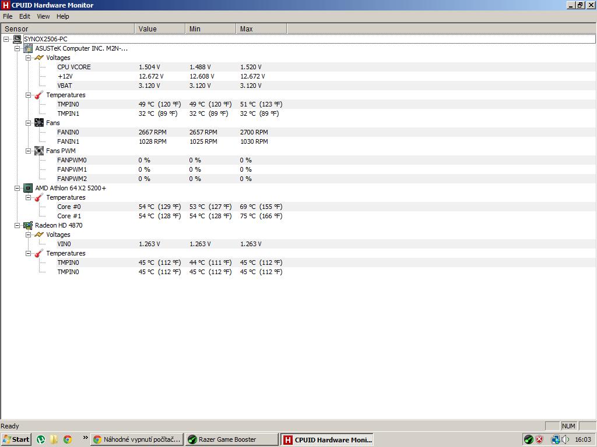The image size is (597, 447).
Task: Click the motherboard icon beside ASUSTeK
Action: [28, 48]
